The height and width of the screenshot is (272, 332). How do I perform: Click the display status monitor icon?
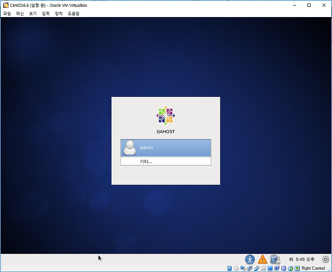(x=270, y=268)
